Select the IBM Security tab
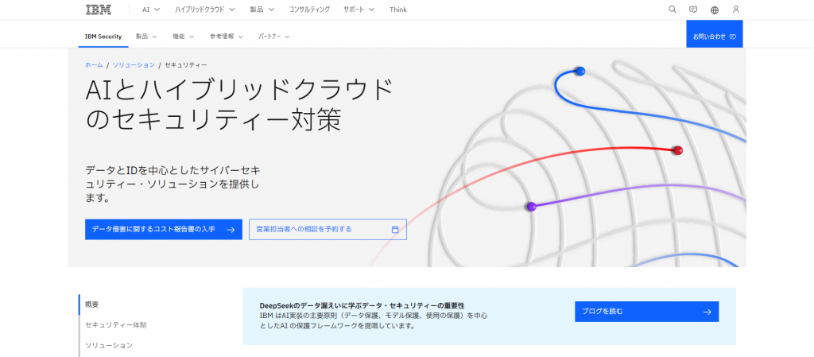Image resolution: width=814 pixels, height=357 pixels. point(103,37)
